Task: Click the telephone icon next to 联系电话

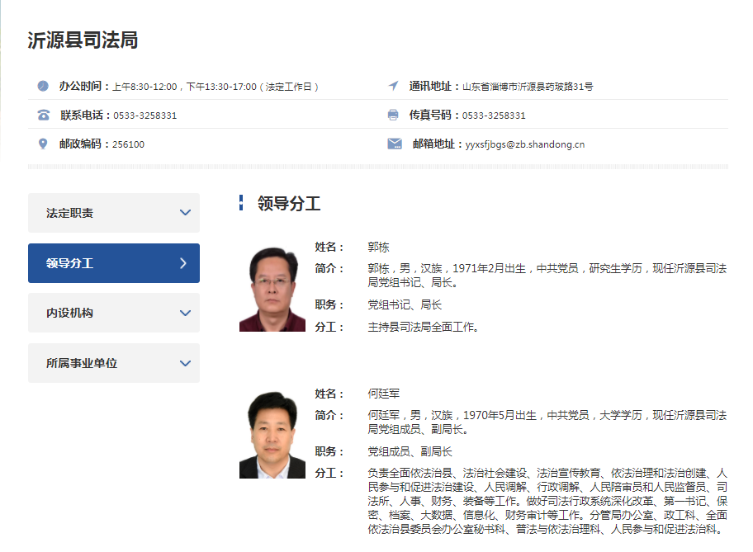Action: click(x=43, y=115)
